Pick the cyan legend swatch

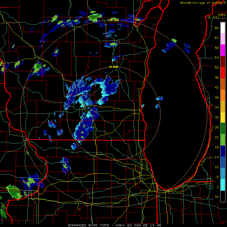(223, 185)
